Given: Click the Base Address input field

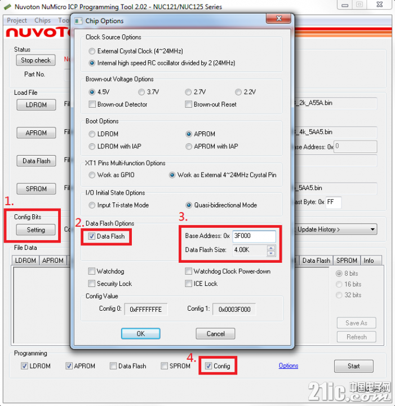Looking at the screenshot, I should pos(254,236).
